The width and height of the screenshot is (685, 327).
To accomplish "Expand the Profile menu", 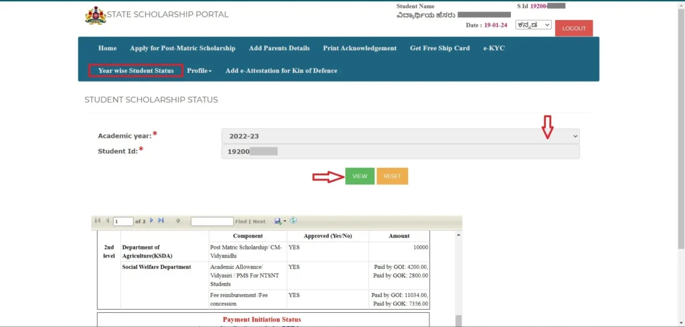I will pos(199,71).
